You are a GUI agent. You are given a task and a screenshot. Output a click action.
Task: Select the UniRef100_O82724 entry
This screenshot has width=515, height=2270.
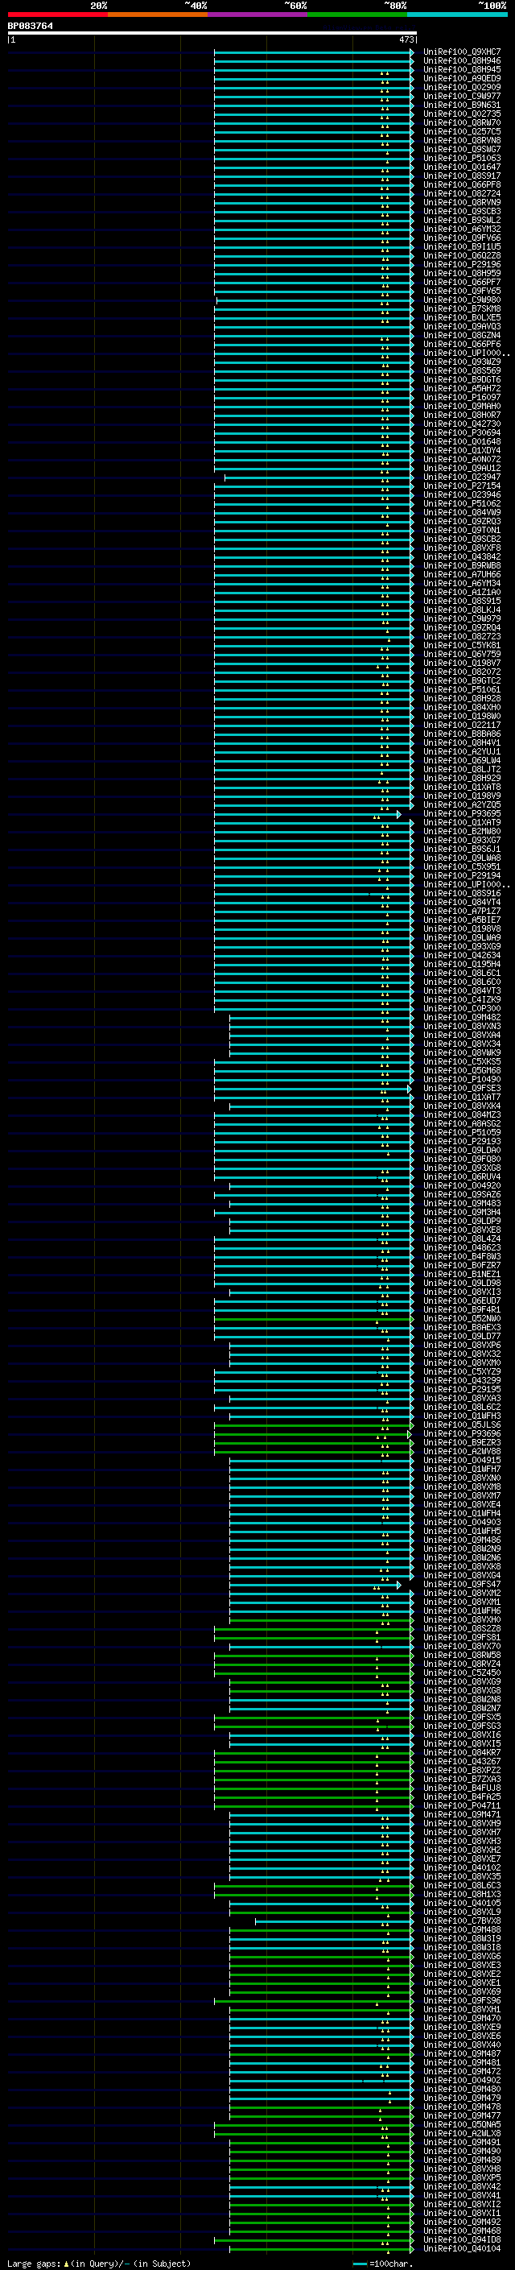click(462, 194)
